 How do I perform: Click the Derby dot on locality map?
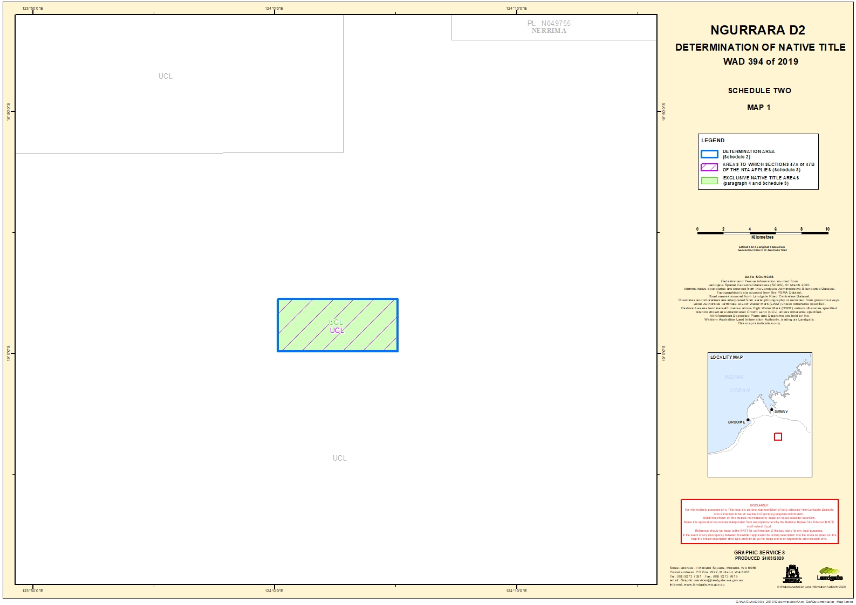[772, 409]
